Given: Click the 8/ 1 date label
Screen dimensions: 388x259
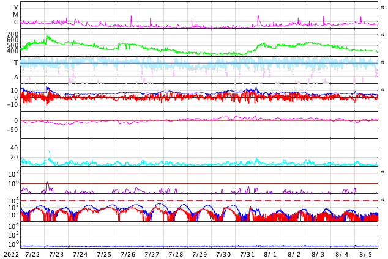Looking at the screenshot, I should pos(270,254).
